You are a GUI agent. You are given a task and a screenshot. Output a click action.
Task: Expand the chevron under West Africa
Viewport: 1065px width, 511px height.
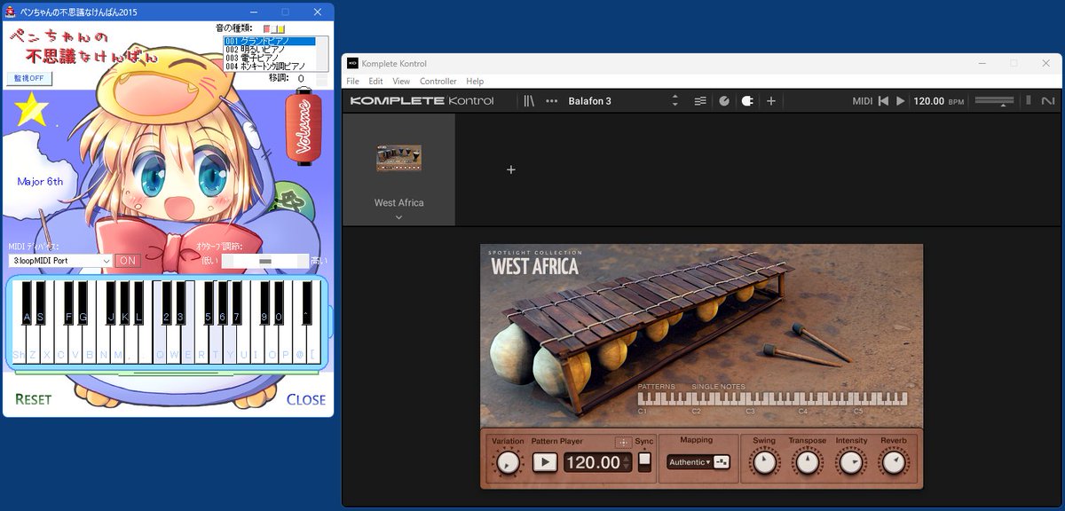click(398, 217)
